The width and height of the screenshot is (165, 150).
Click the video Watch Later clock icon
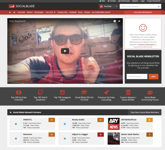[115, 21]
